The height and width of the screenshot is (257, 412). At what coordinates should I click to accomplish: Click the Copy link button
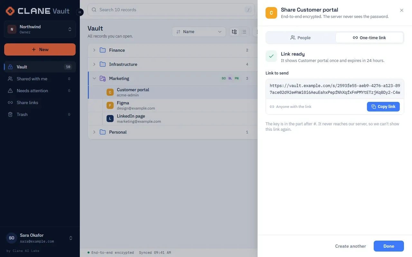coord(383,107)
